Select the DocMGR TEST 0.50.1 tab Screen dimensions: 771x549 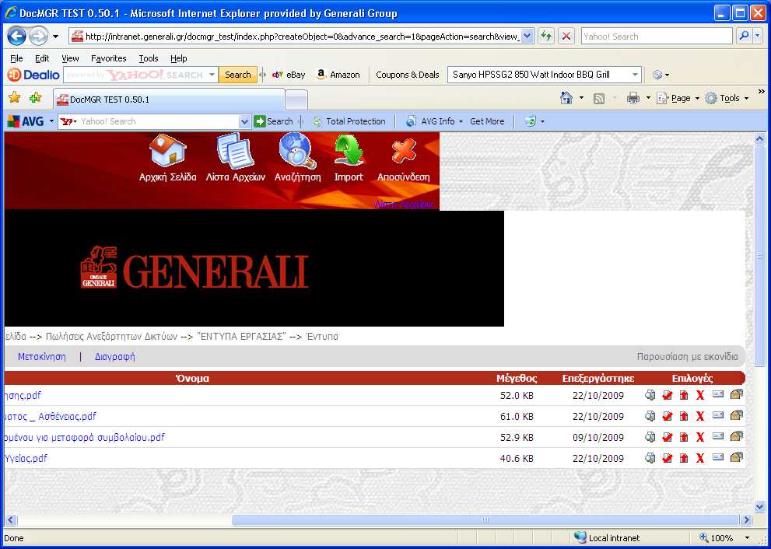[169, 100]
